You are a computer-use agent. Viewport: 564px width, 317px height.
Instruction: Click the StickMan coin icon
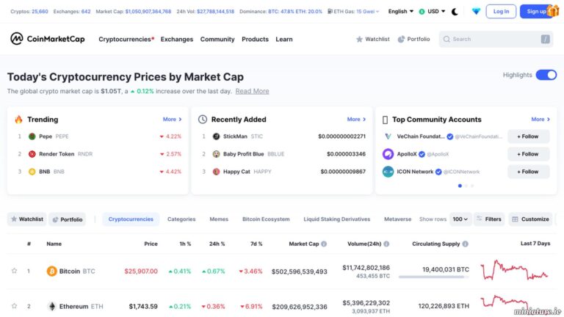click(216, 136)
